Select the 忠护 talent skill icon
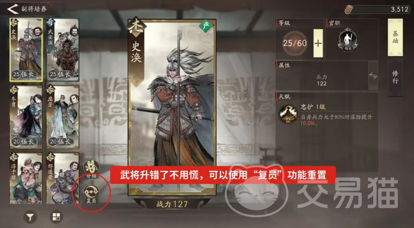The height and width of the screenshot is (228, 414). click(288, 114)
